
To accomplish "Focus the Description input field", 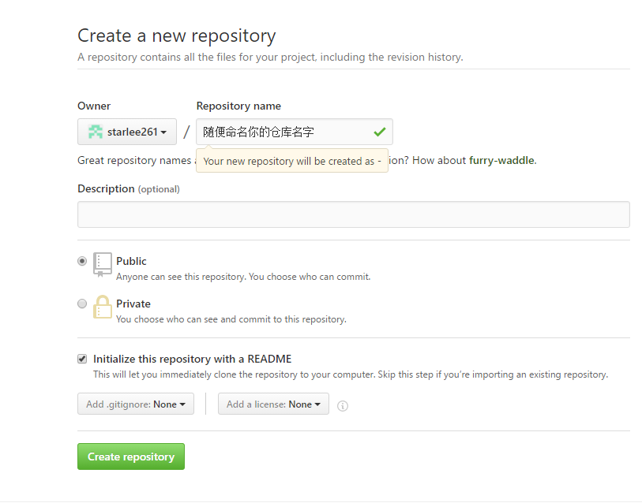I will pos(353,214).
